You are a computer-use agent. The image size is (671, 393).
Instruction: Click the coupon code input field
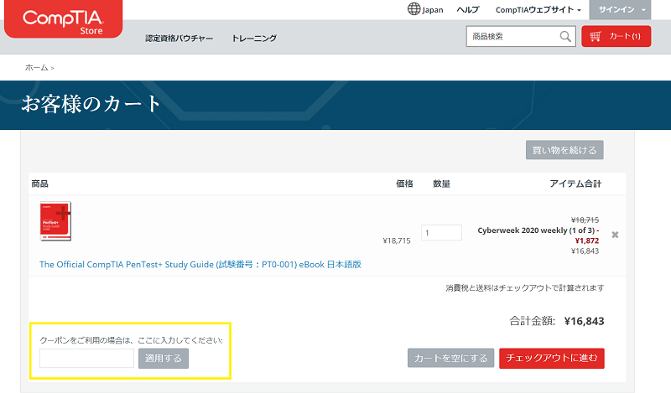(86, 359)
